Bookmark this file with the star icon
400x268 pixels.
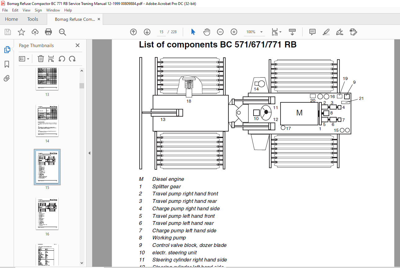coord(21,32)
